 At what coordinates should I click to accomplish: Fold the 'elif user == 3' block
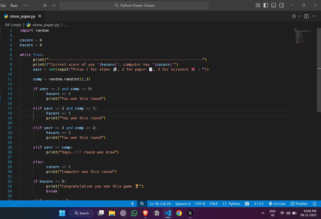pyautogui.click(x=17, y=128)
